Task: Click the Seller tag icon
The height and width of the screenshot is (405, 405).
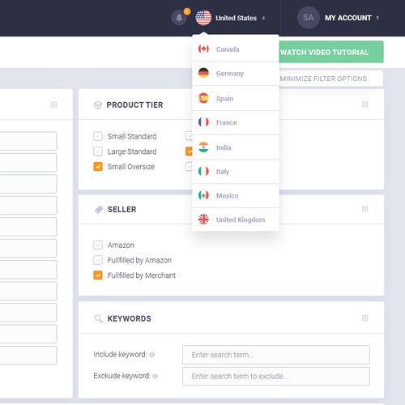Action: tap(99, 210)
